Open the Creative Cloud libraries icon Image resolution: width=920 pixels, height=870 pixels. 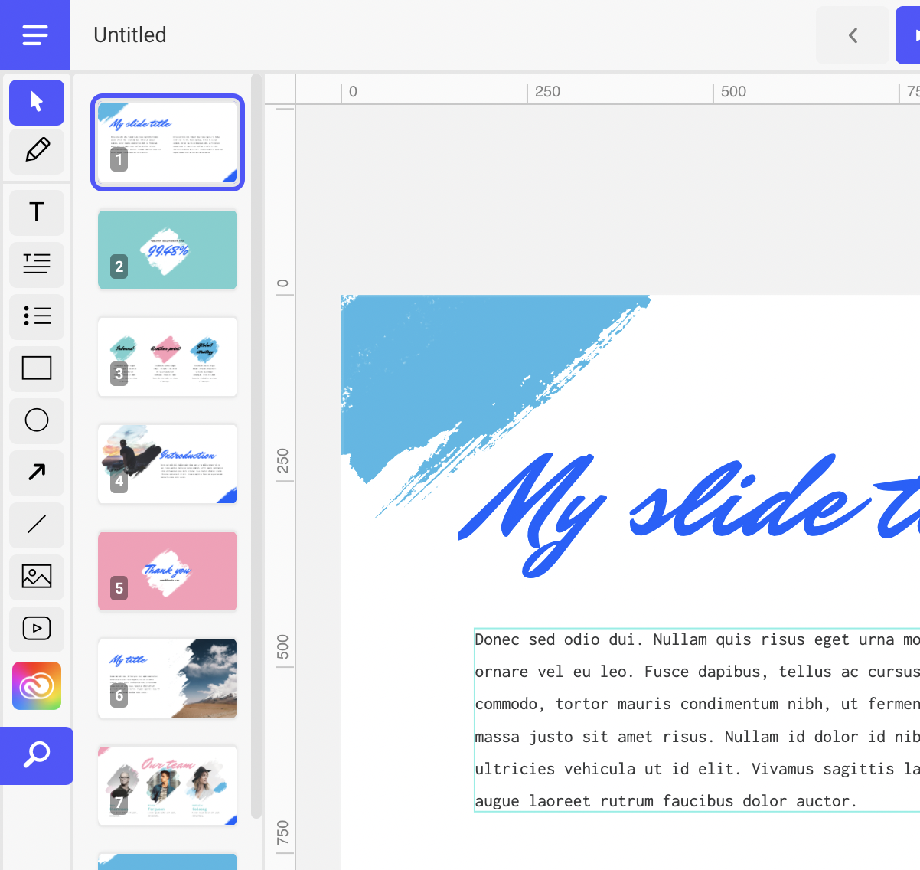click(37, 685)
